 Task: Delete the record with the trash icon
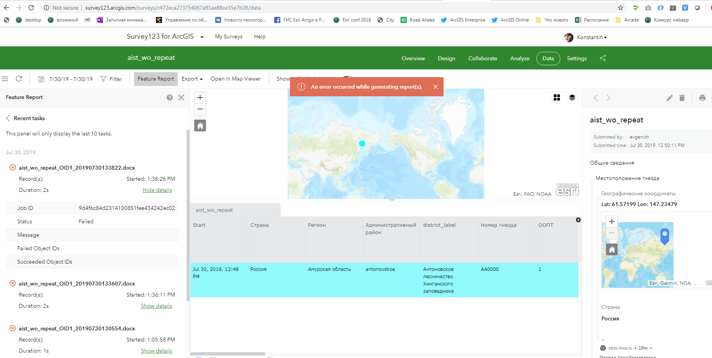point(682,98)
